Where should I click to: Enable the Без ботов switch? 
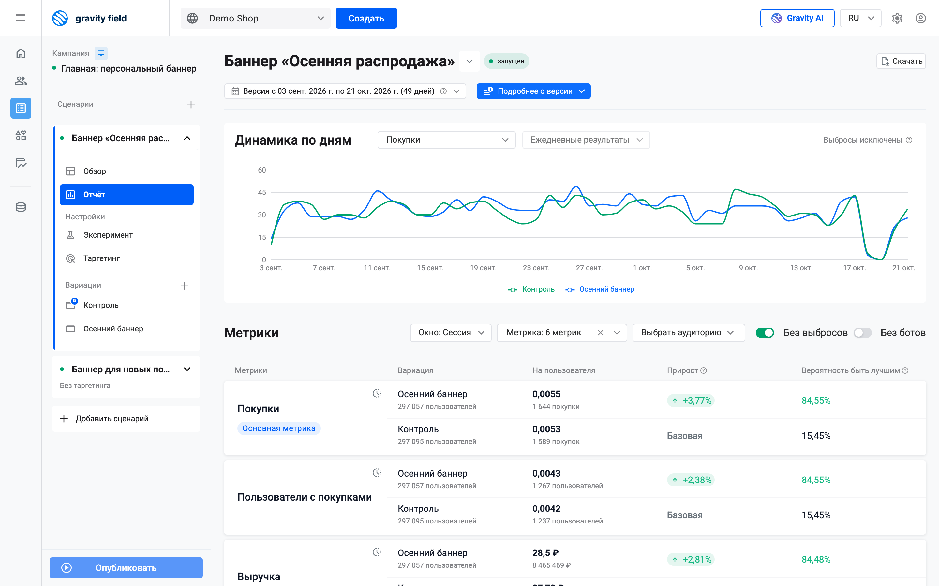click(x=862, y=332)
